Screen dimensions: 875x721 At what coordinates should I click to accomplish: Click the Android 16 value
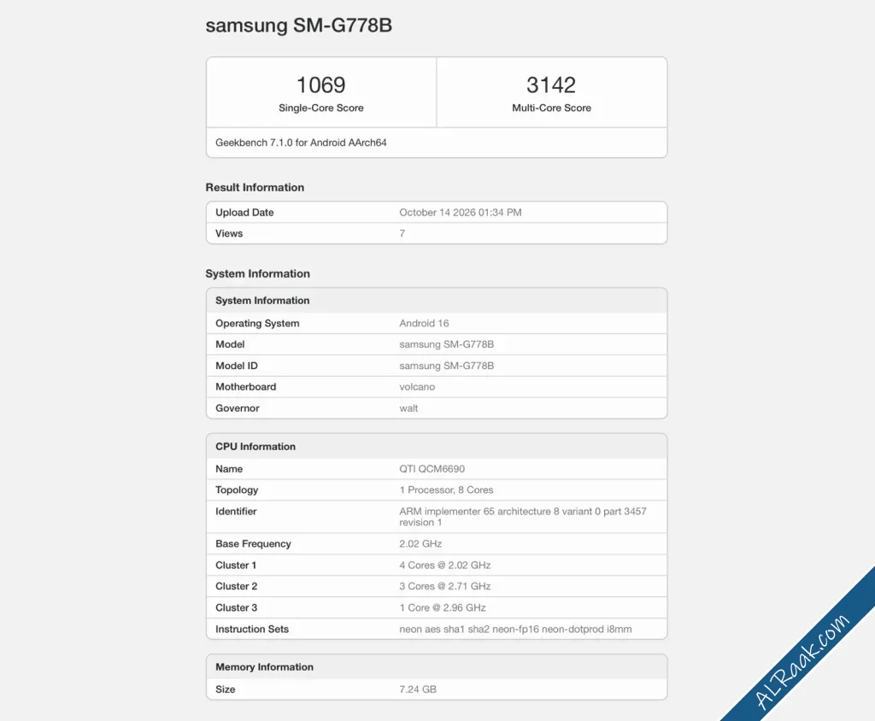pos(424,324)
